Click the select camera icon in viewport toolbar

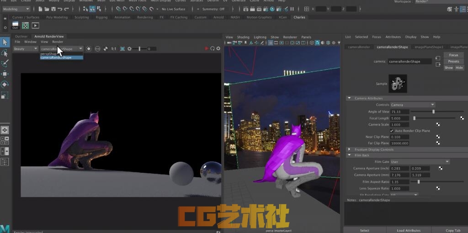coord(229,42)
